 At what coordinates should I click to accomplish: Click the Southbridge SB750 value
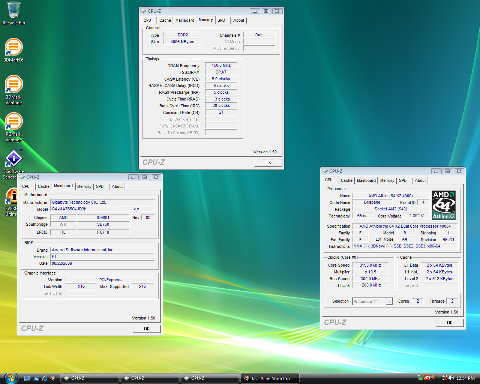pos(103,224)
